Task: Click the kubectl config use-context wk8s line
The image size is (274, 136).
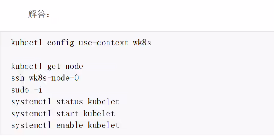Action: 81,43
